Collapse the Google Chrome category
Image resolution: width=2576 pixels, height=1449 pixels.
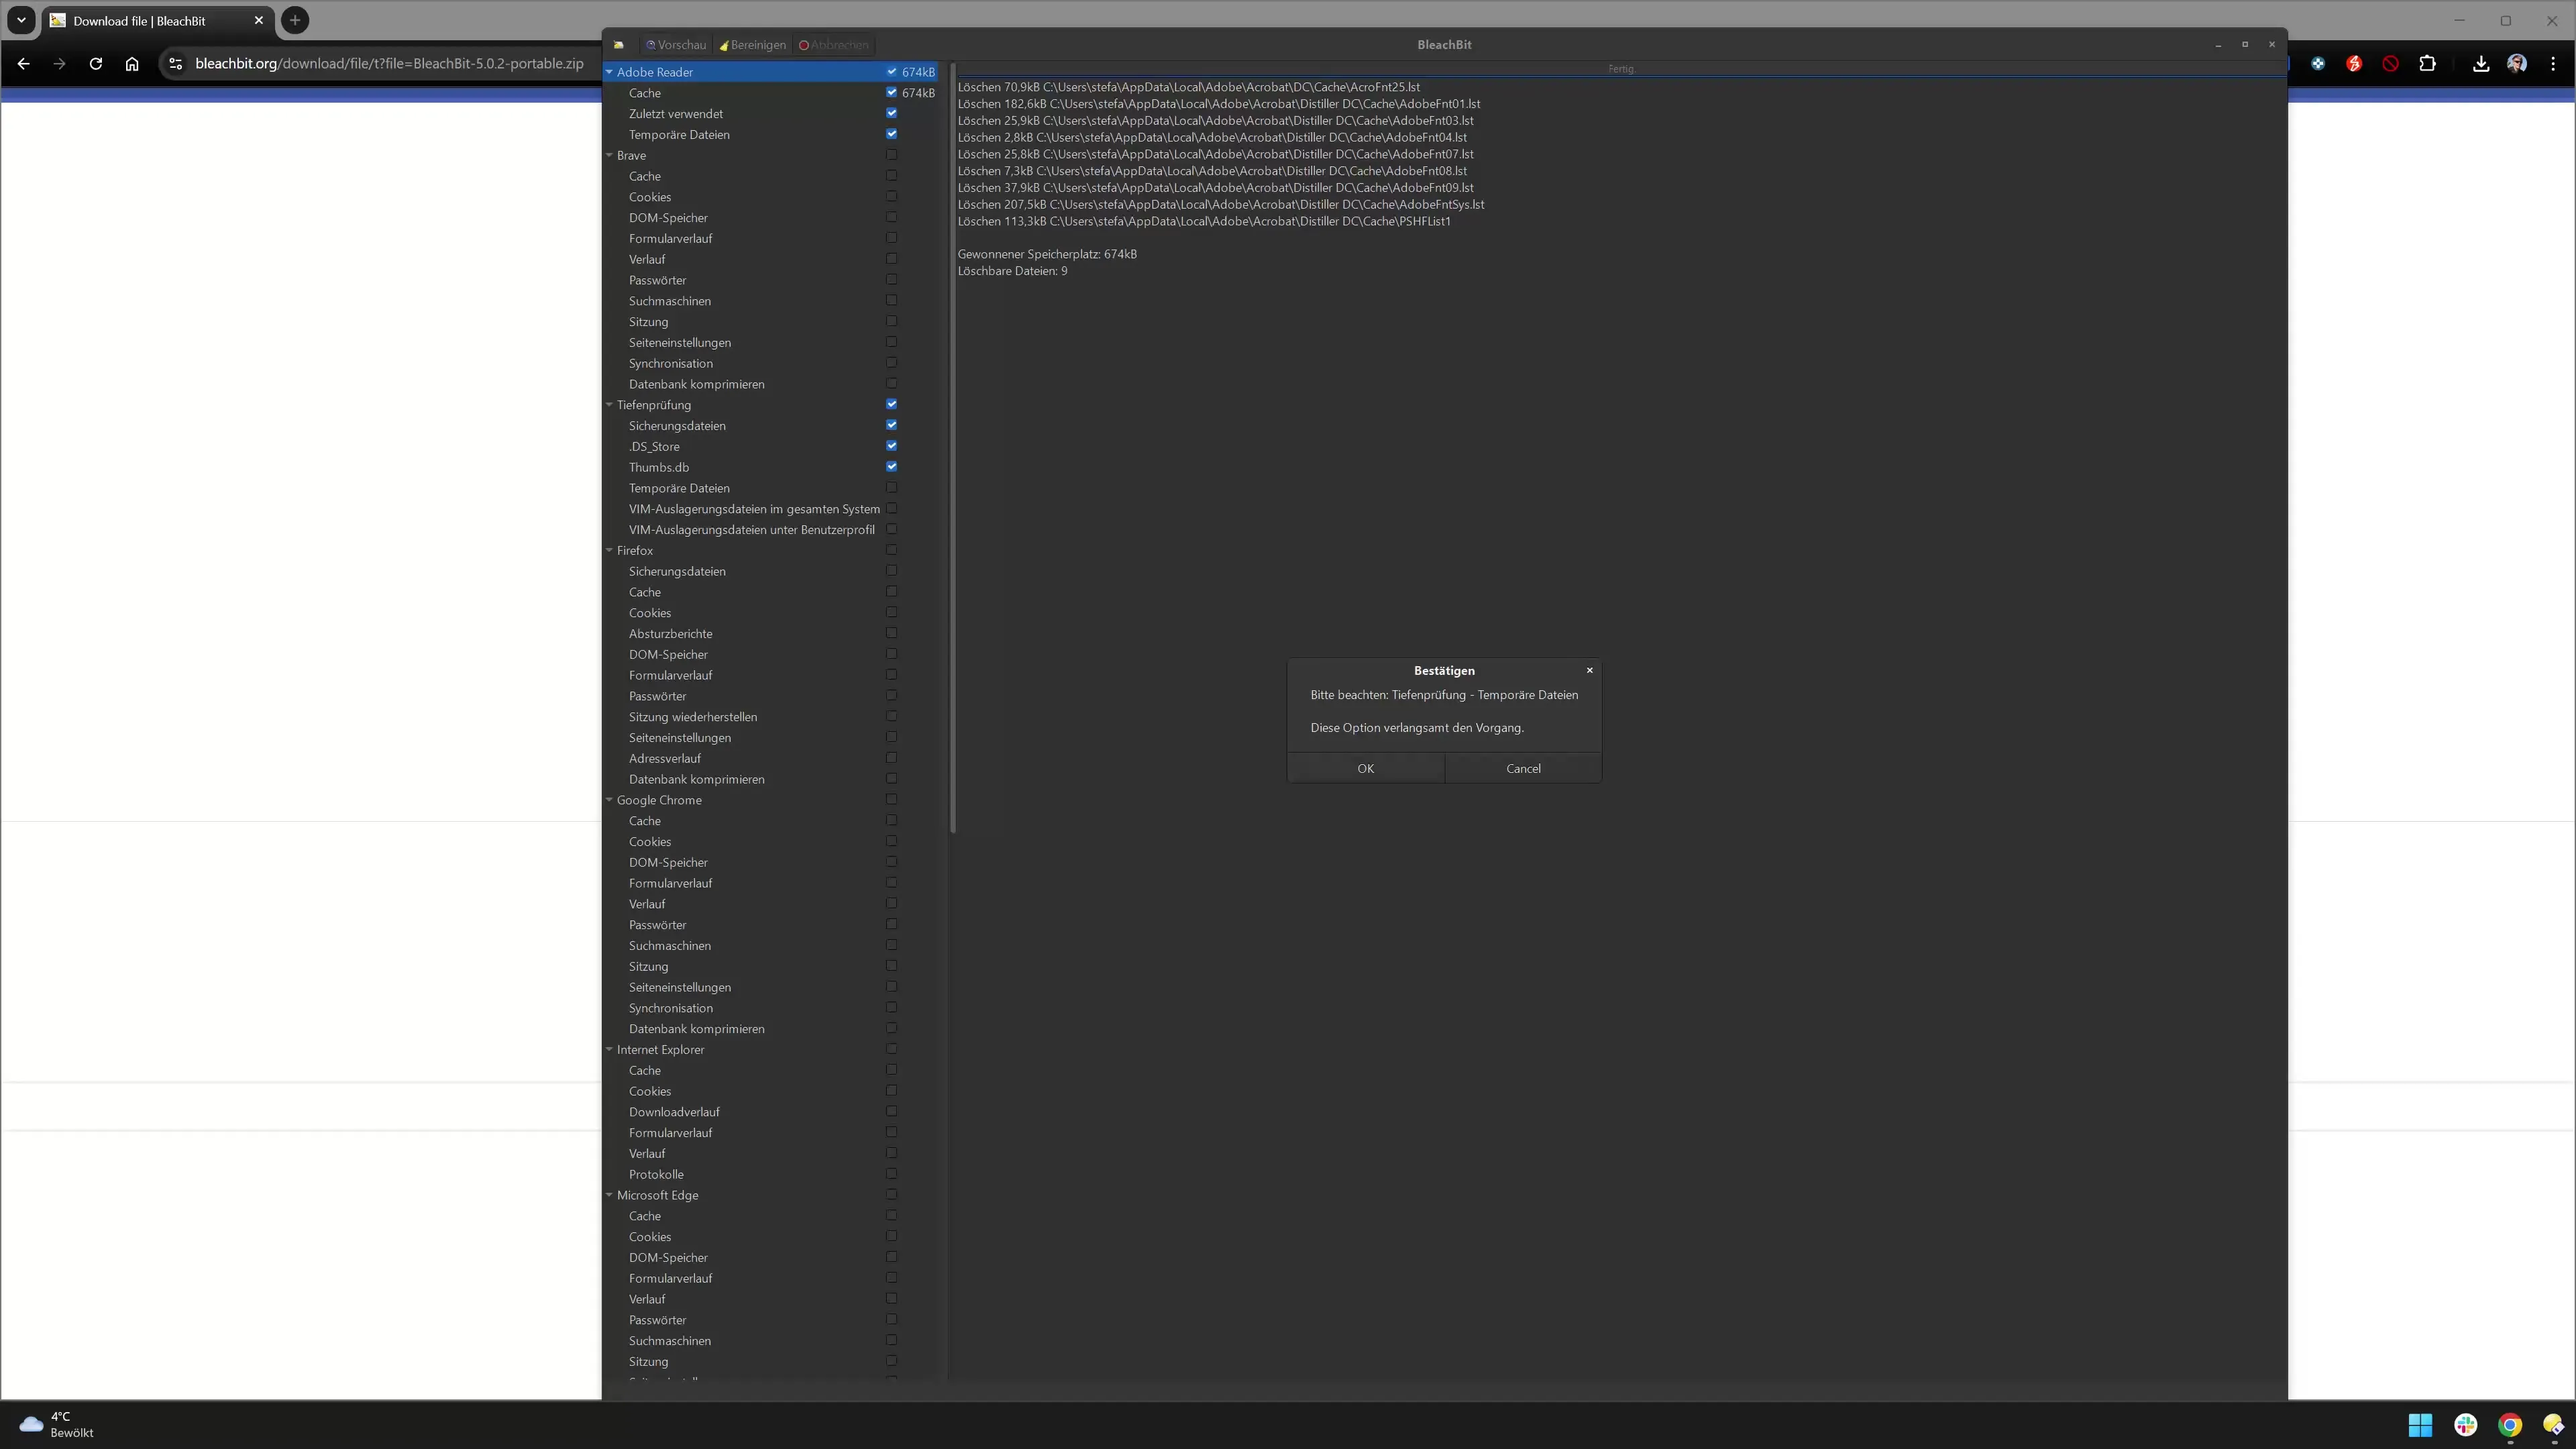point(610,799)
